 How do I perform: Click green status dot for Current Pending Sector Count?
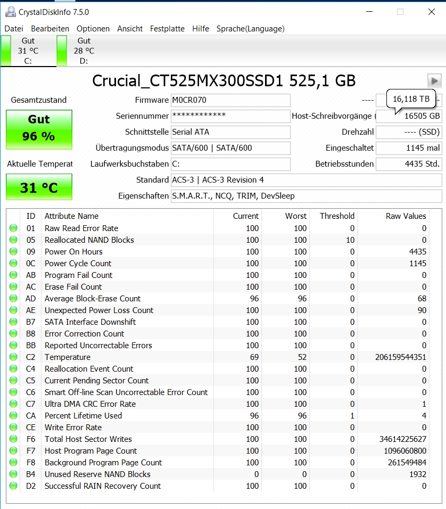tap(13, 381)
